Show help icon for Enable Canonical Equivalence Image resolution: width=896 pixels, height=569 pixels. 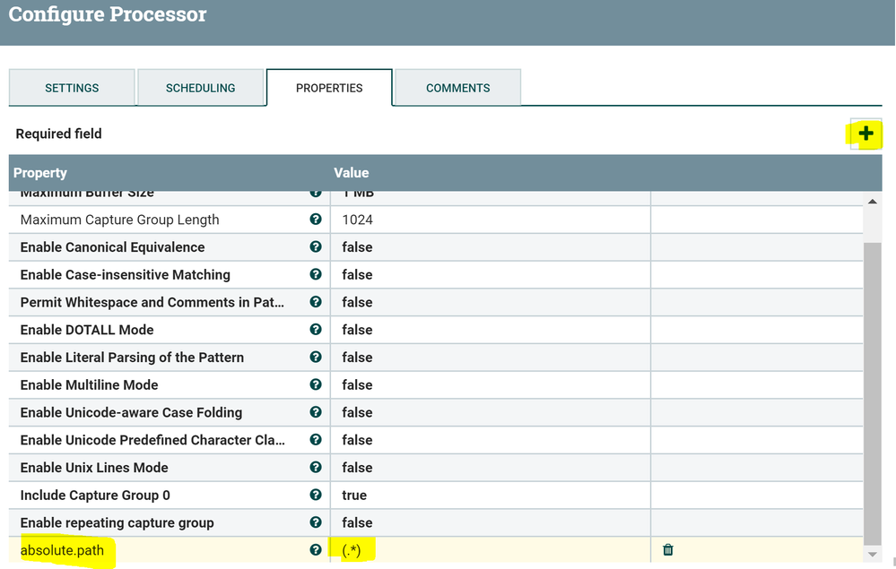pos(316,247)
